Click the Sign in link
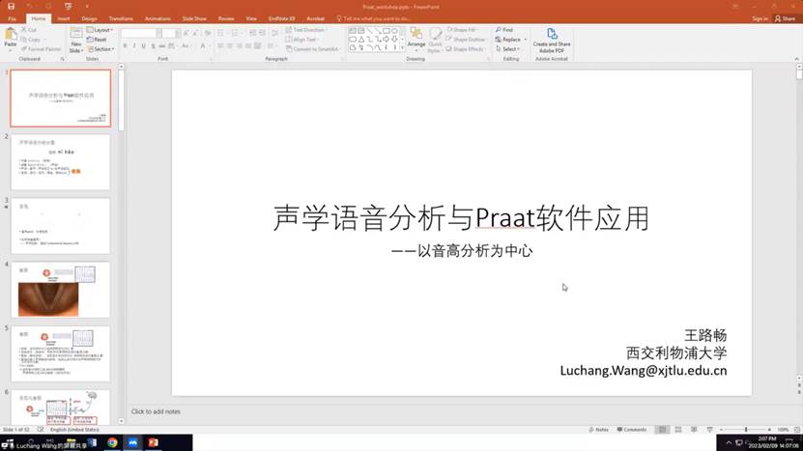 coord(760,18)
